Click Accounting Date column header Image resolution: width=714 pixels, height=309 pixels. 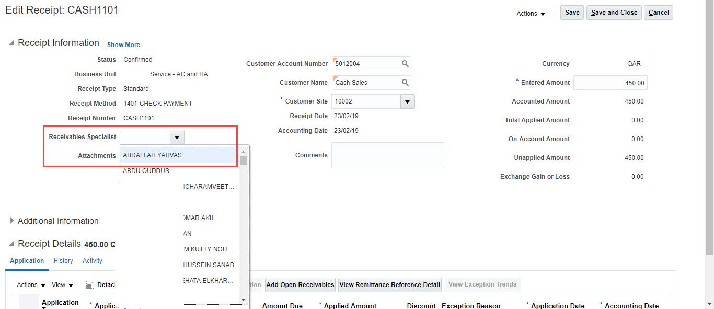point(632,306)
